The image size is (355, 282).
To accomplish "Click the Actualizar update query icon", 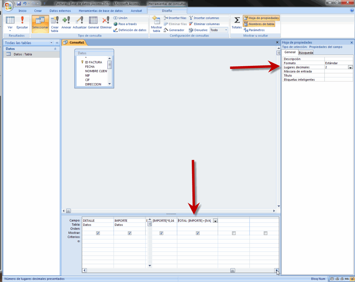I will tap(80, 23).
